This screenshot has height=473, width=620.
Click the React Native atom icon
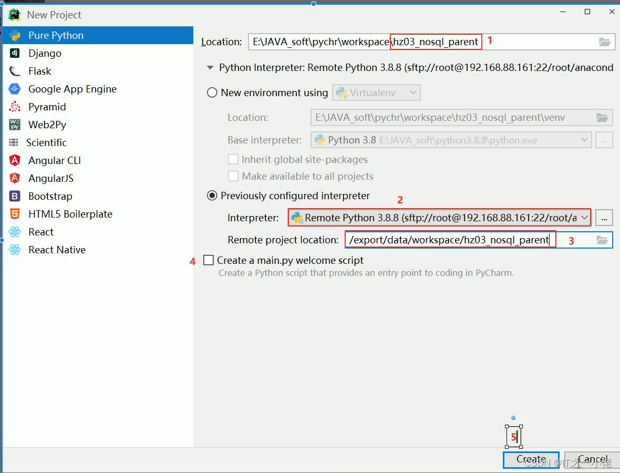[x=15, y=250]
